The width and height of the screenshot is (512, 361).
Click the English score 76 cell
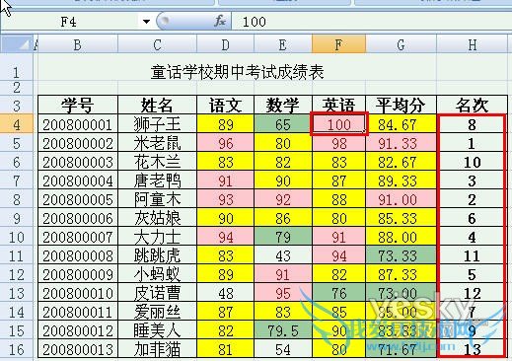(338, 293)
